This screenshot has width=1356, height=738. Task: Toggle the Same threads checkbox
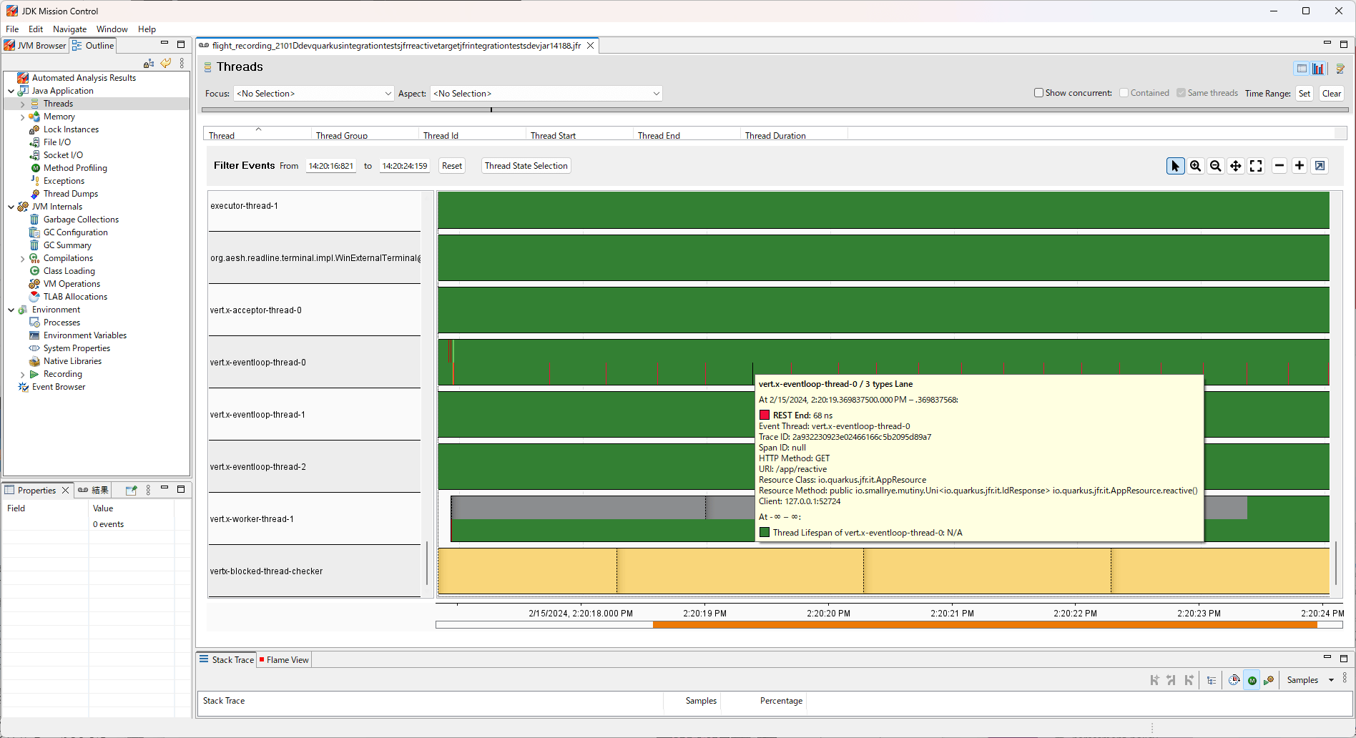(1180, 92)
